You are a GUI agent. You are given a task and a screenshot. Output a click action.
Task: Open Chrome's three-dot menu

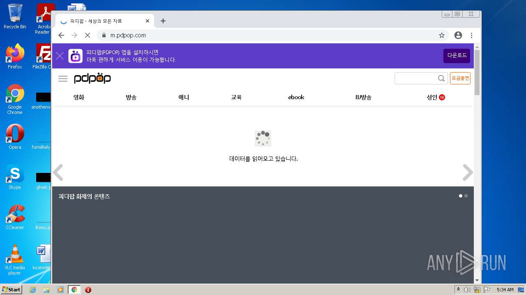(x=471, y=35)
